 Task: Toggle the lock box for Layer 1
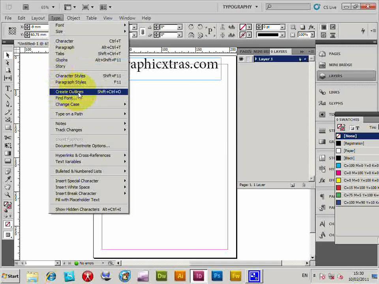click(248, 59)
